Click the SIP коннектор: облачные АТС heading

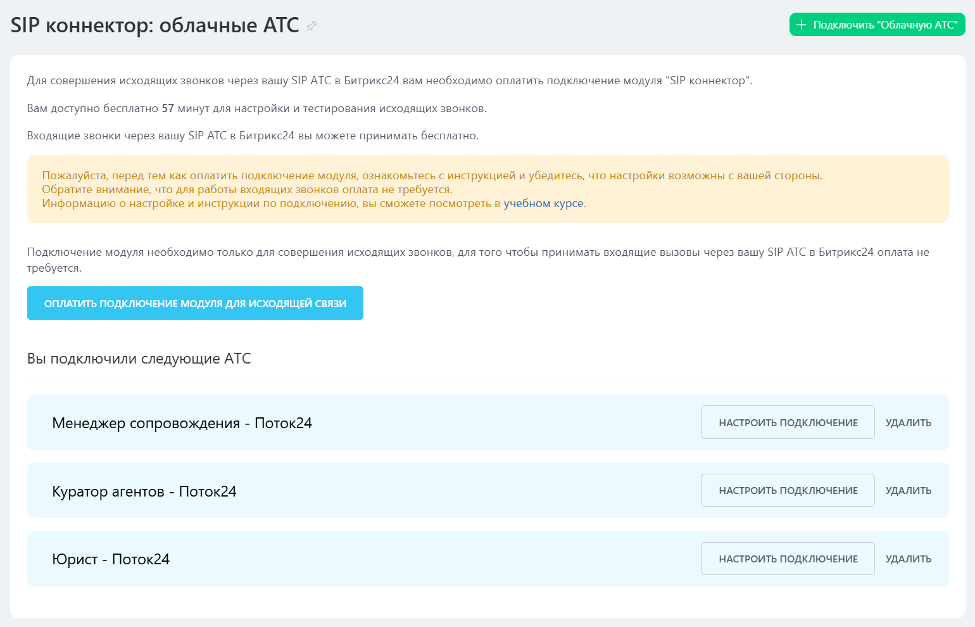pyautogui.click(x=155, y=25)
